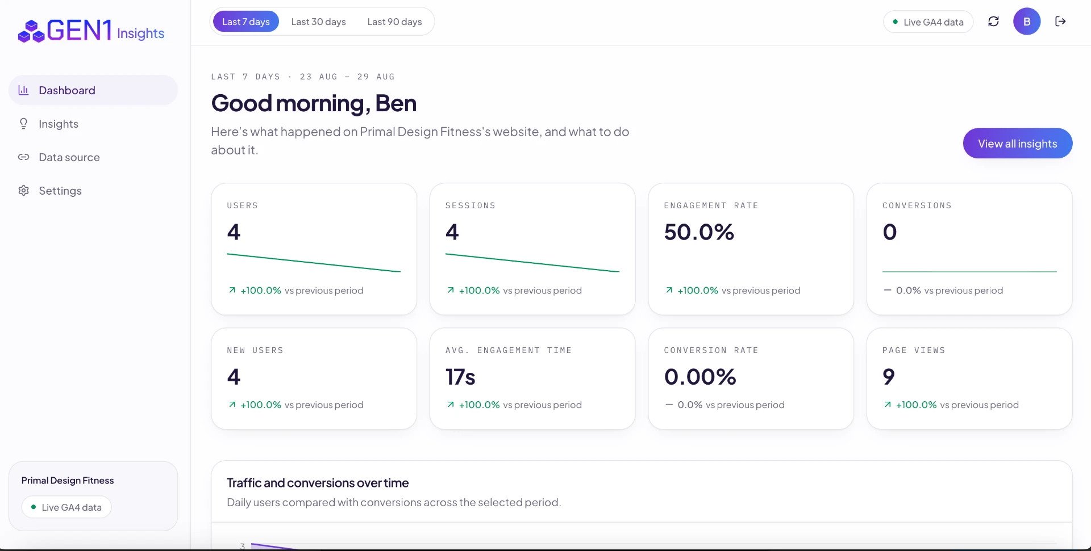This screenshot has width=1091, height=551.
Task: Open the Users metric card
Action: [x=314, y=249]
